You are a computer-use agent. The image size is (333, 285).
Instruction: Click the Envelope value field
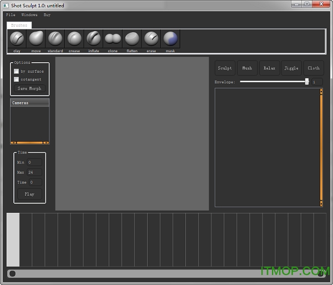(317, 82)
